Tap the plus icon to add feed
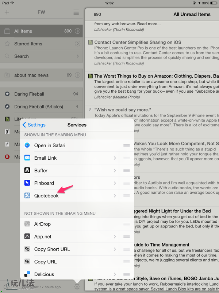Image resolution: width=219 pixels, height=293 pixels. click(x=7, y=12)
